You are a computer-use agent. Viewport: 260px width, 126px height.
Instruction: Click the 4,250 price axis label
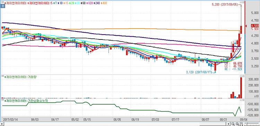tap(255, 36)
